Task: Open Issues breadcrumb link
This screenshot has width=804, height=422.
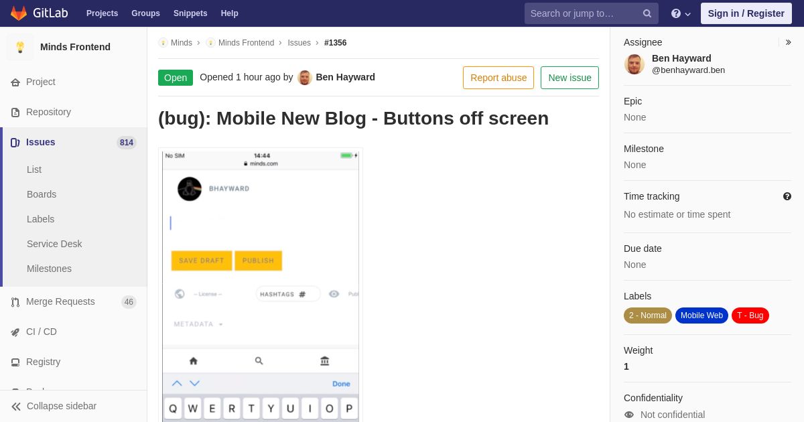Action: tap(299, 43)
